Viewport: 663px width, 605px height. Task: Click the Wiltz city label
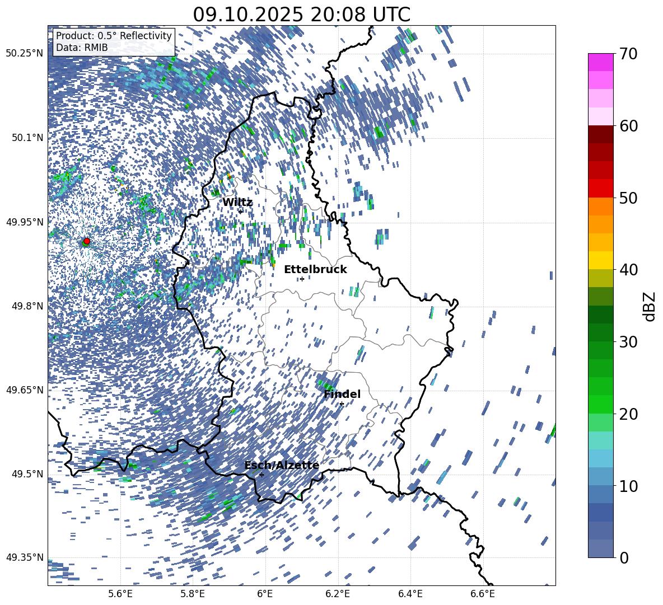click(237, 203)
